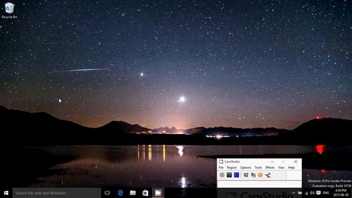The width and height of the screenshot is (352, 198).
Task: Open the network tray icon
Action: click(306, 193)
